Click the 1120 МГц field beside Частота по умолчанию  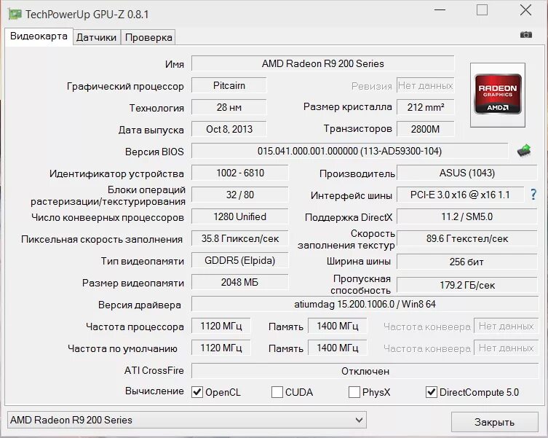point(221,348)
